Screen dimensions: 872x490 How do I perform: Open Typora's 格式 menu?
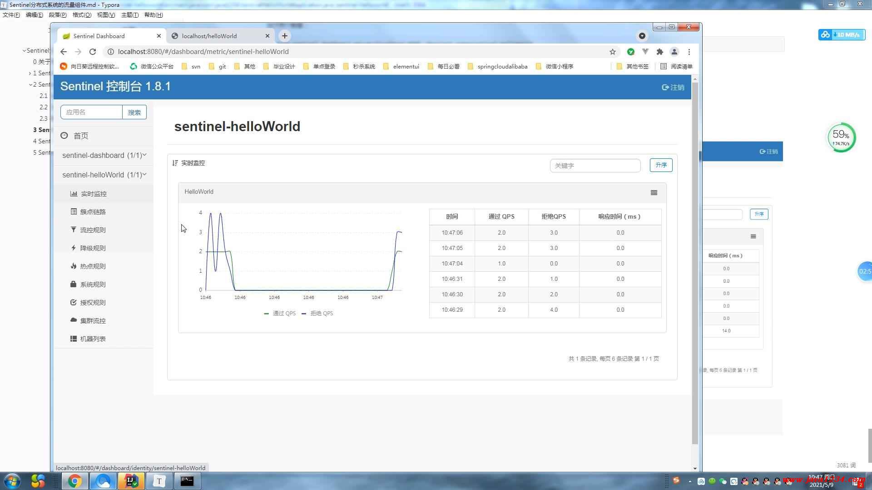(82, 15)
